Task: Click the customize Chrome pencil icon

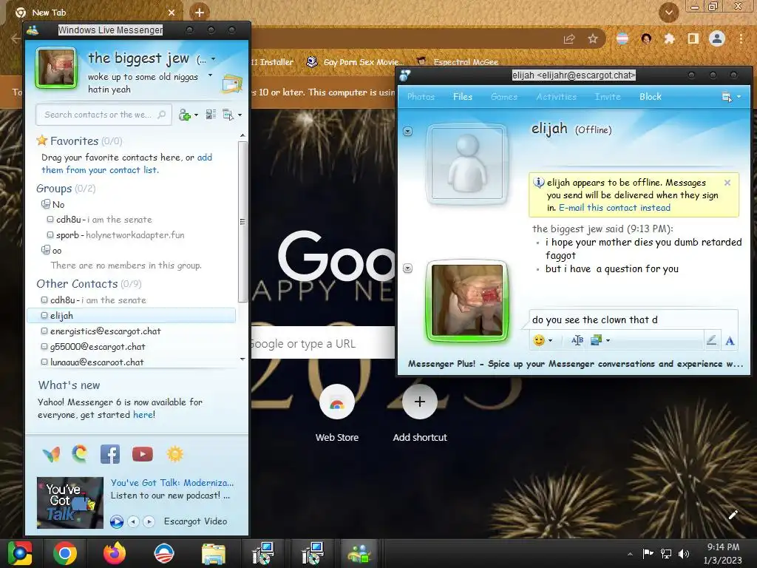Action: [x=733, y=515]
